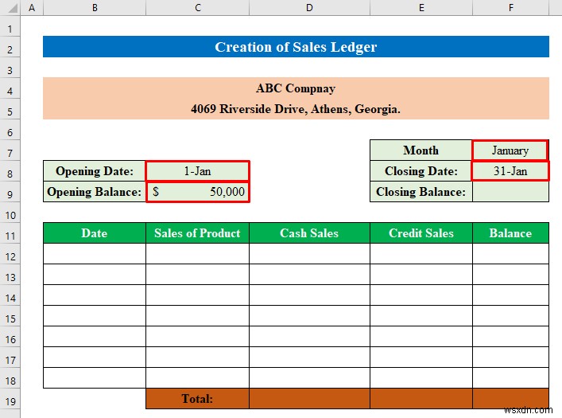Click the 'Credit Sales' table header

click(421, 233)
